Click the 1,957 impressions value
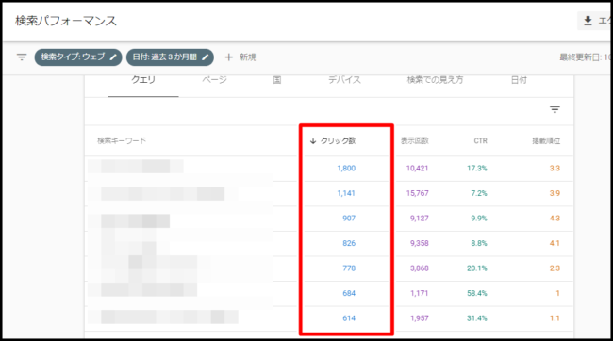Viewport: 613px width, 341px height. 419,318
